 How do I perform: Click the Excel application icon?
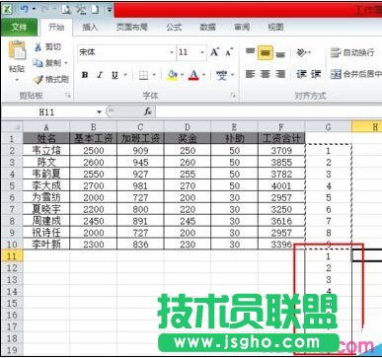(x=7, y=9)
